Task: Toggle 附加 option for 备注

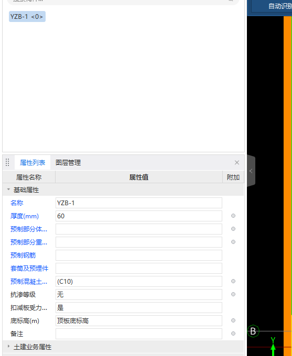Action: (x=233, y=333)
